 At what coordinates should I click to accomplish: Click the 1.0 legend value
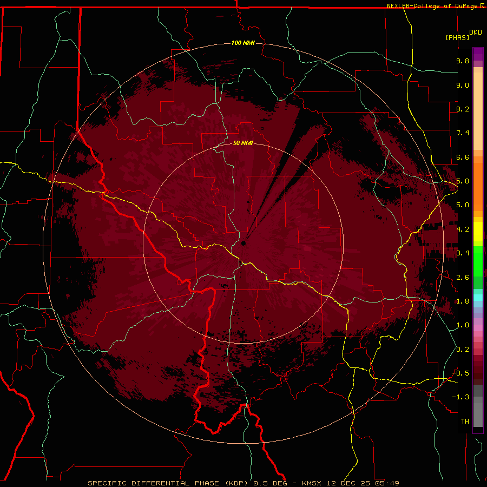463,325
